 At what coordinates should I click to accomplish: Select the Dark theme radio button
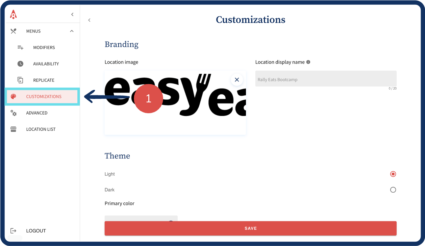393,190
